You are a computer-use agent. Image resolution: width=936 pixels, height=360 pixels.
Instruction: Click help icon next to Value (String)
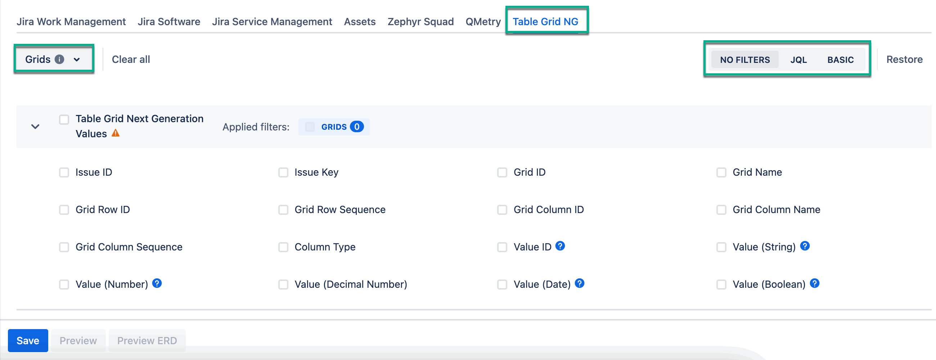coord(805,246)
